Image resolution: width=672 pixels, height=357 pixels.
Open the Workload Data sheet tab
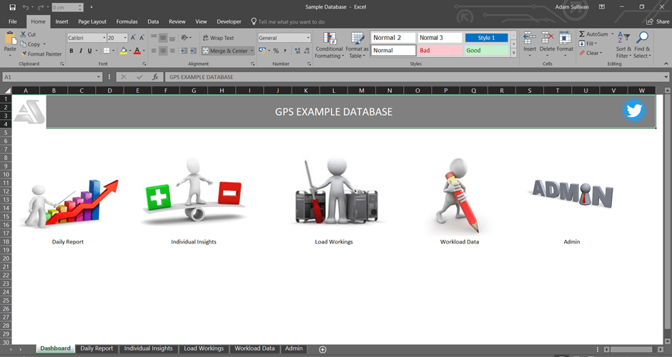pos(255,348)
